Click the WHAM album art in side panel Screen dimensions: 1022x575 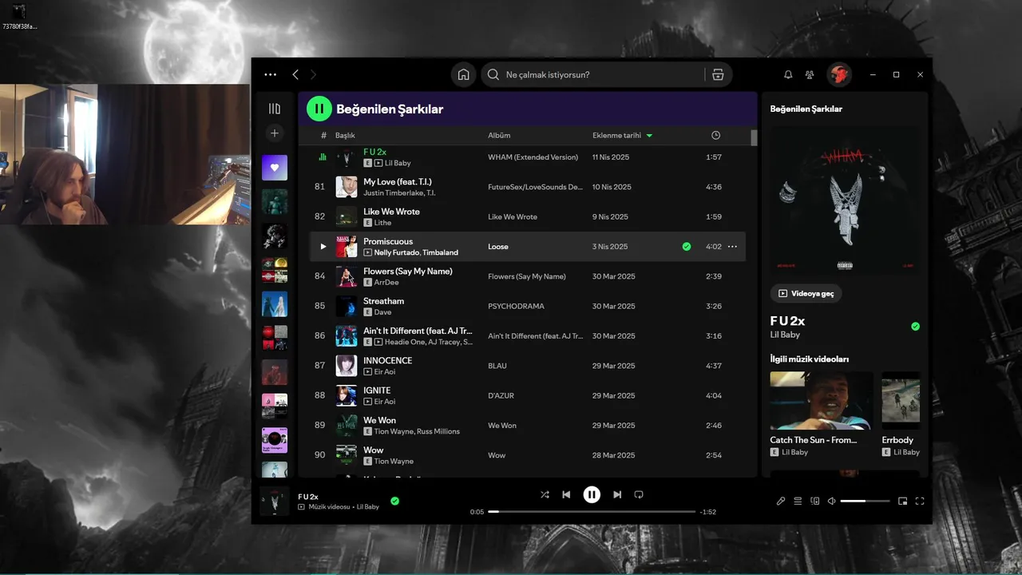tap(845, 200)
